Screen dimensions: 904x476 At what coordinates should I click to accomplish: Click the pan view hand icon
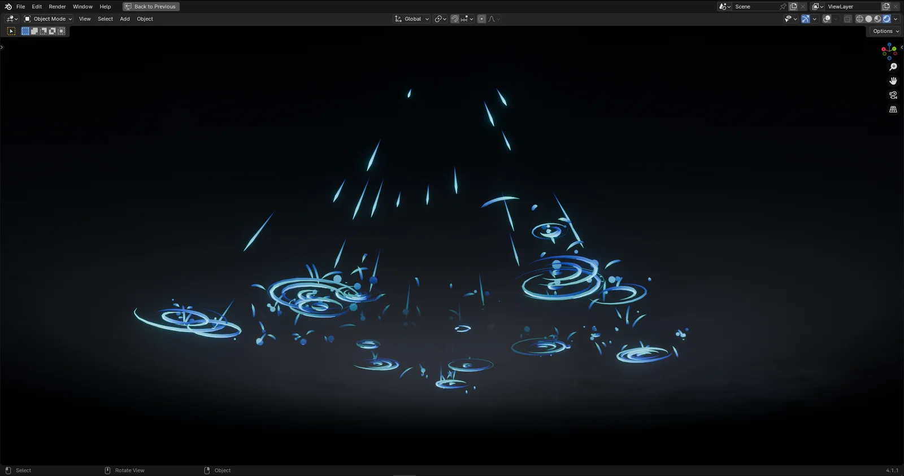tap(893, 81)
